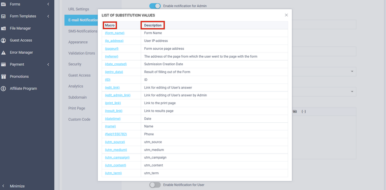The image size is (386, 190).
Task: Click the Form Templates icon
Action: (4, 16)
